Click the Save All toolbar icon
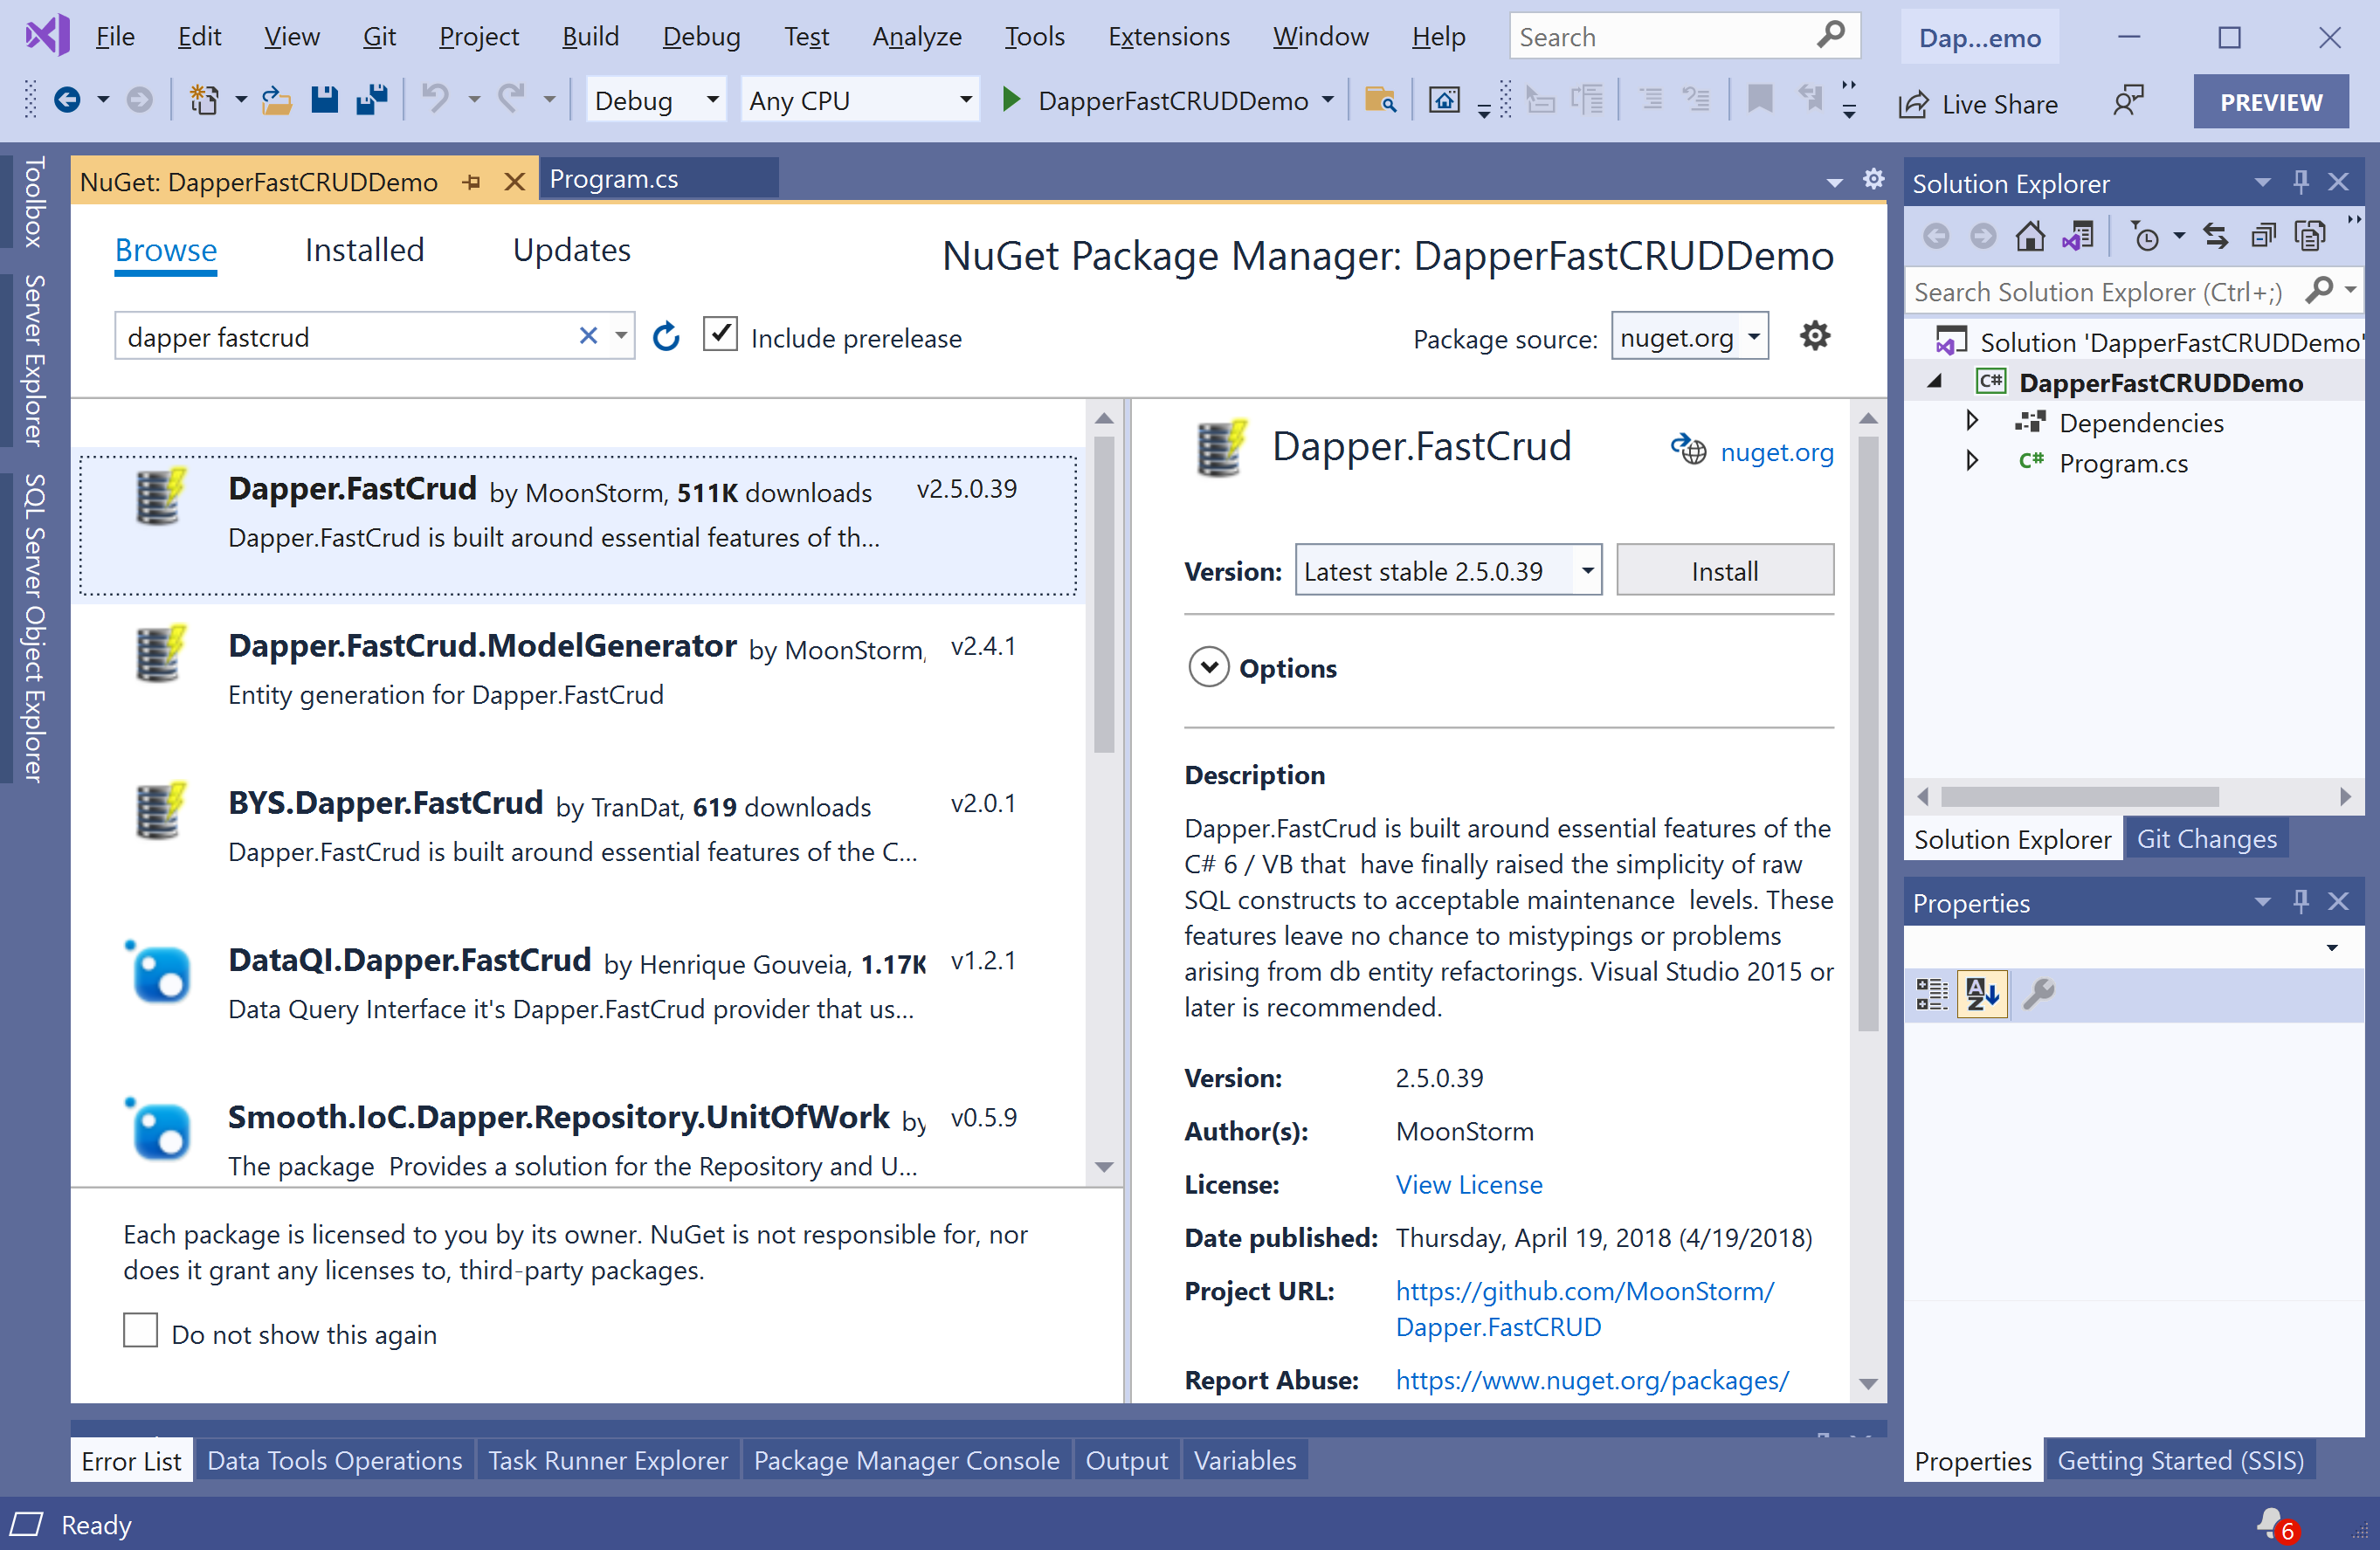Image resolution: width=2380 pixels, height=1550 pixels. click(x=372, y=100)
